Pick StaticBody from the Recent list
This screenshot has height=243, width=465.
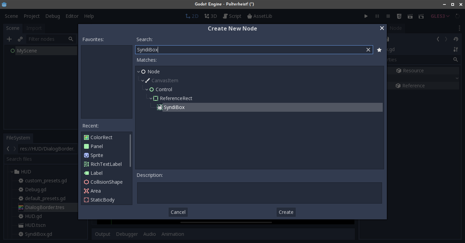(x=102, y=200)
